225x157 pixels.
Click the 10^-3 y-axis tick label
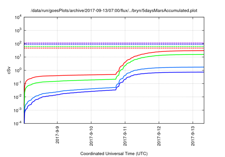(18, 110)
